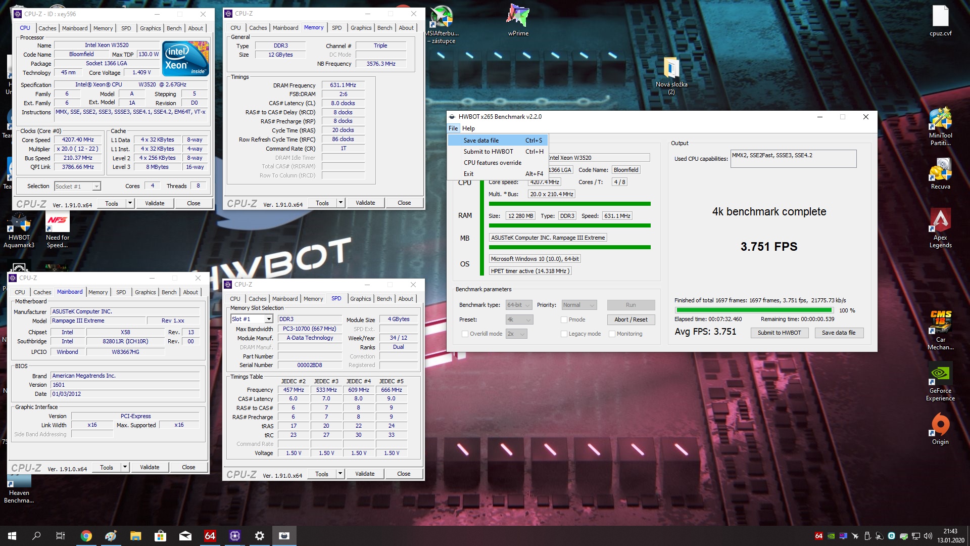
Task: Switch to Bench tab in CPU-Z Memory window
Action: point(384,28)
